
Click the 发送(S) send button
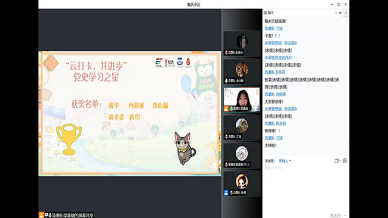[x=335, y=216]
